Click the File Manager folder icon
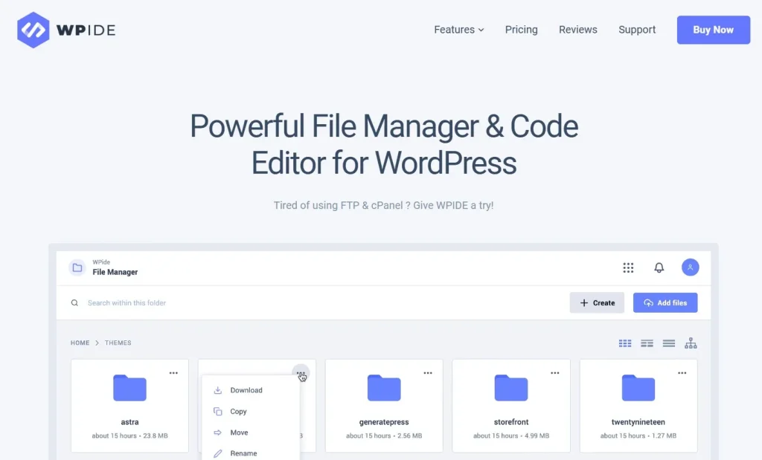Viewport: 762px width, 460px height. tap(77, 268)
